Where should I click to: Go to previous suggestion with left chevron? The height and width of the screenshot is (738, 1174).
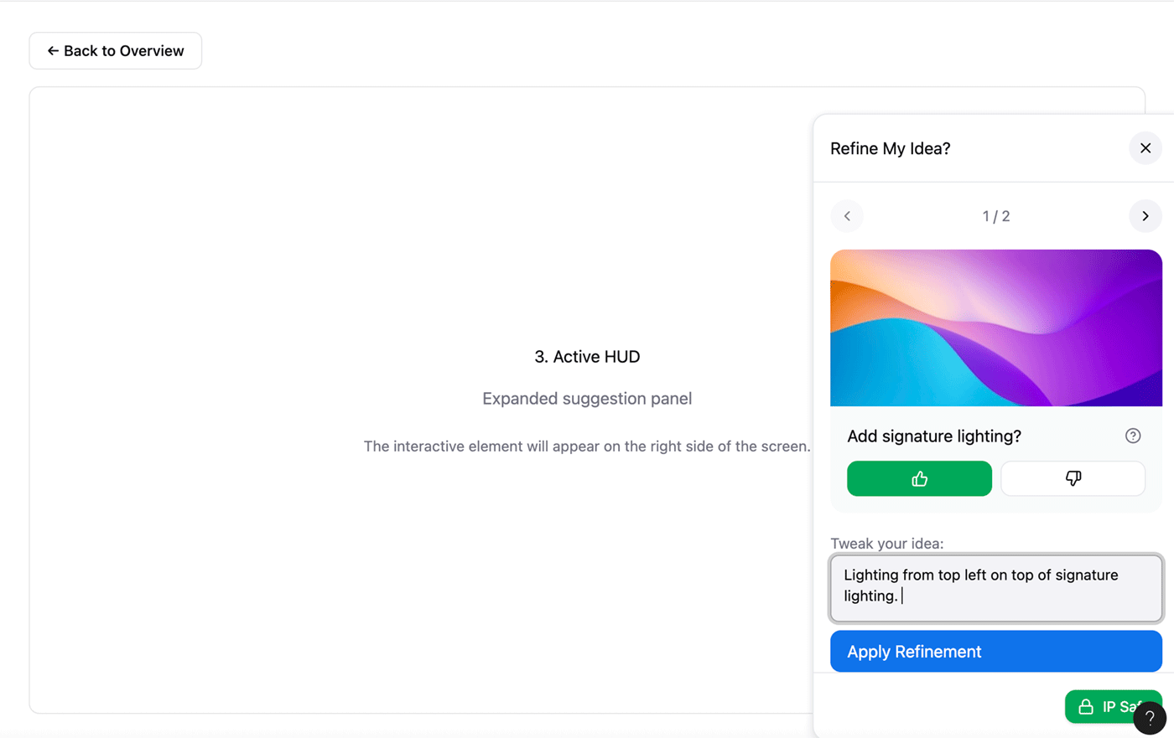tap(847, 216)
